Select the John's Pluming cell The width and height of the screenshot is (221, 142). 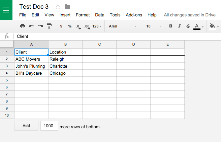tap(31, 66)
